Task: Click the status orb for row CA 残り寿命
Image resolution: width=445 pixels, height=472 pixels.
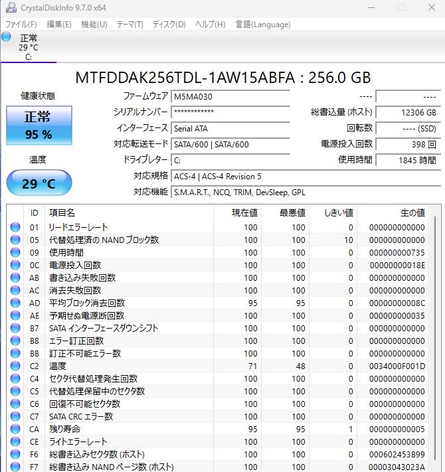Action: pyautogui.click(x=15, y=429)
